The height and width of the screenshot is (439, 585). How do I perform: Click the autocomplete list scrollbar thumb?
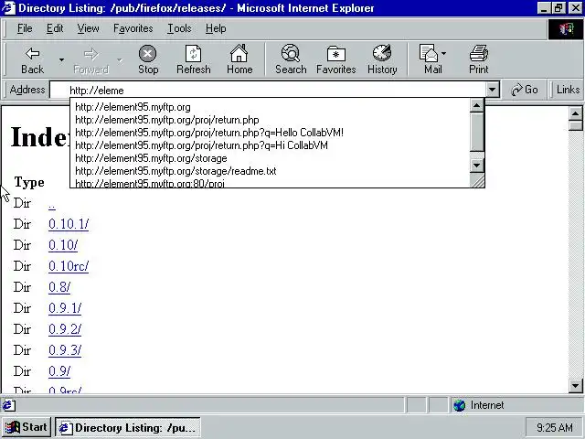(x=476, y=132)
